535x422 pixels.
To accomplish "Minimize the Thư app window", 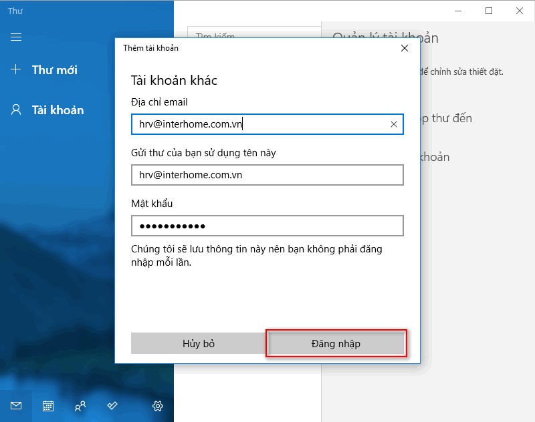I will pos(458,11).
